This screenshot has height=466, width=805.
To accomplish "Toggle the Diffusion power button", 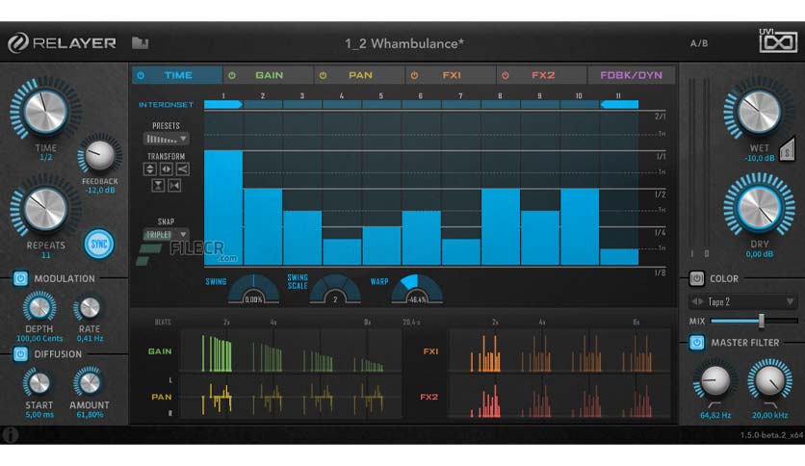I will click(20, 354).
